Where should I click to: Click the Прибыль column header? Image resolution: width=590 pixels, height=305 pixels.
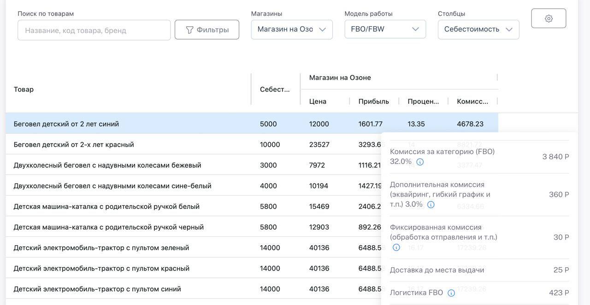tap(374, 101)
